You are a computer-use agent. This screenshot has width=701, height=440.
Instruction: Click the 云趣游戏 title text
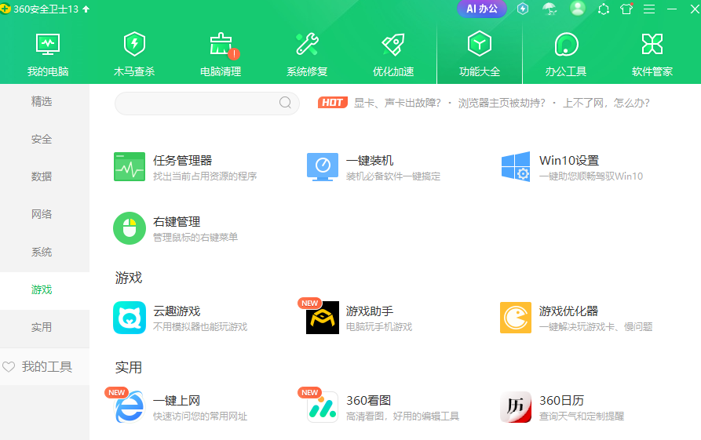click(x=177, y=311)
